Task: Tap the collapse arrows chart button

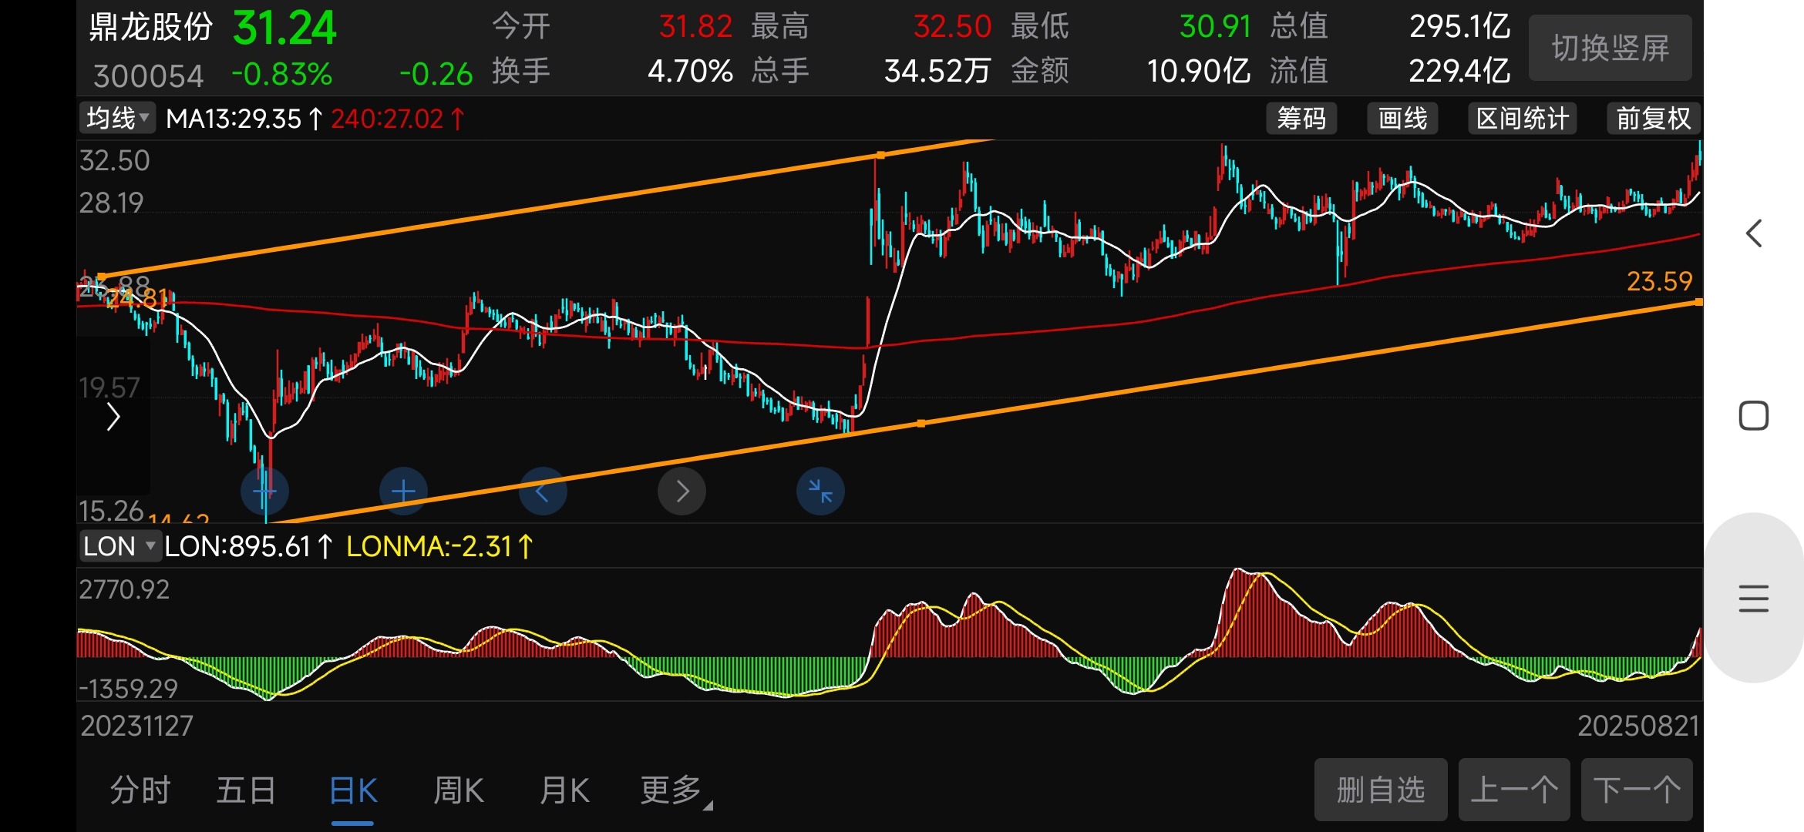Action: (820, 491)
